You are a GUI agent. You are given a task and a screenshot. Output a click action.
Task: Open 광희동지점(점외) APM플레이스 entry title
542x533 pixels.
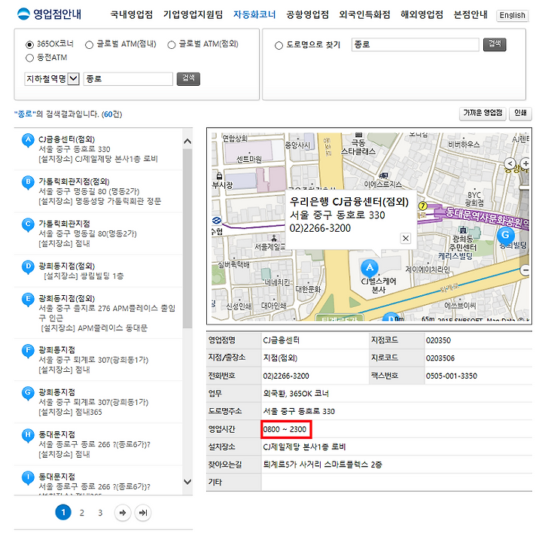click(x=67, y=298)
